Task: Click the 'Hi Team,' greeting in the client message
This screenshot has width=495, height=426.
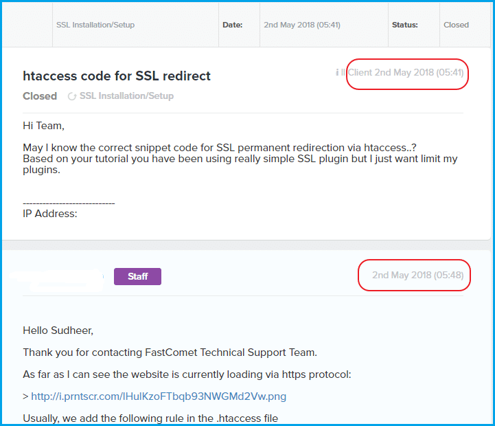Action: point(43,126)
